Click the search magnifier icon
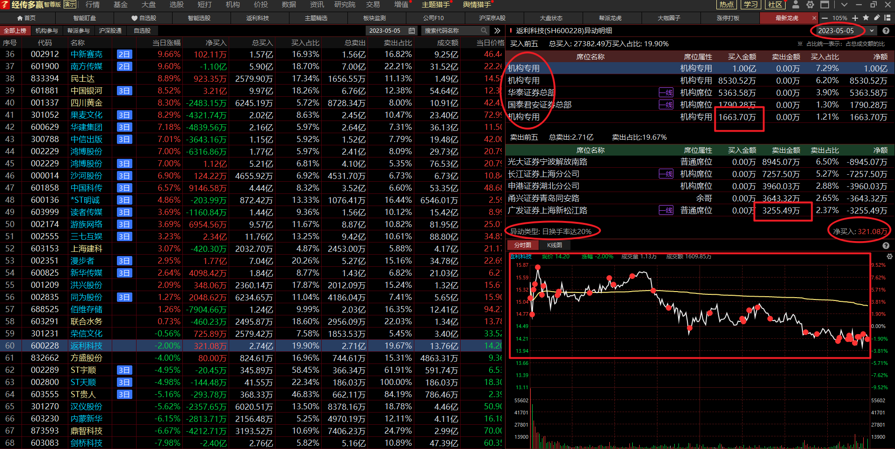This screenshot has height=449, width=895. 484,30
